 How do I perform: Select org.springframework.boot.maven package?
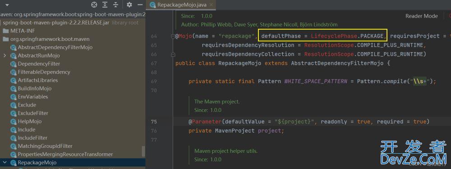click(50, 39)
